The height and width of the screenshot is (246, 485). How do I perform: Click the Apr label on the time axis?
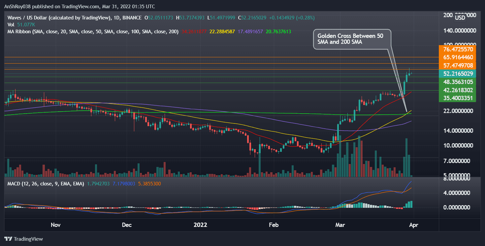point(414,225)
